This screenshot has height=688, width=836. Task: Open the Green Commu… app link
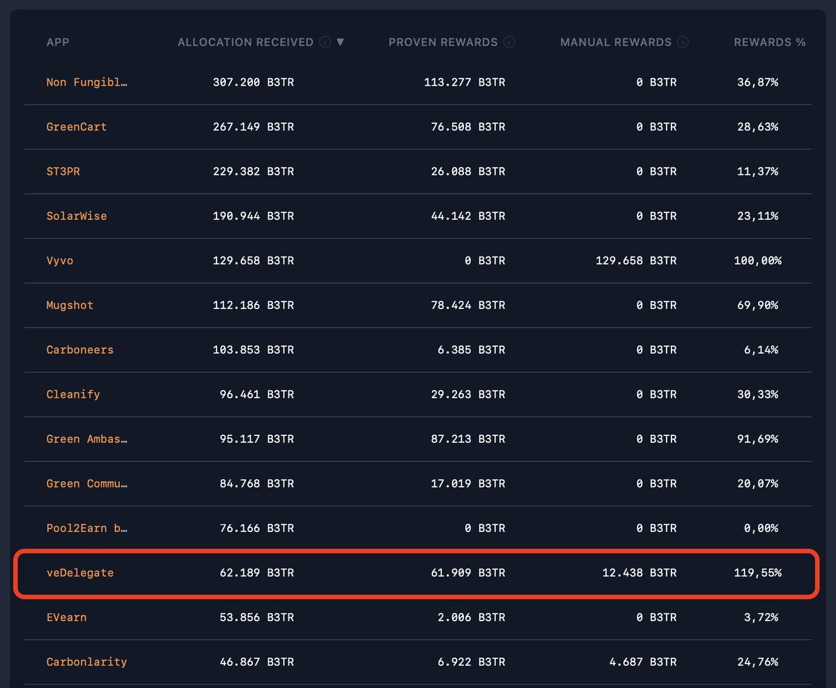tap(87, 483)
